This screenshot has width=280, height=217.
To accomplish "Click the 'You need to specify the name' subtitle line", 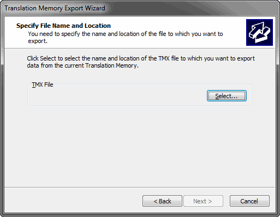I will coord(126,34).
